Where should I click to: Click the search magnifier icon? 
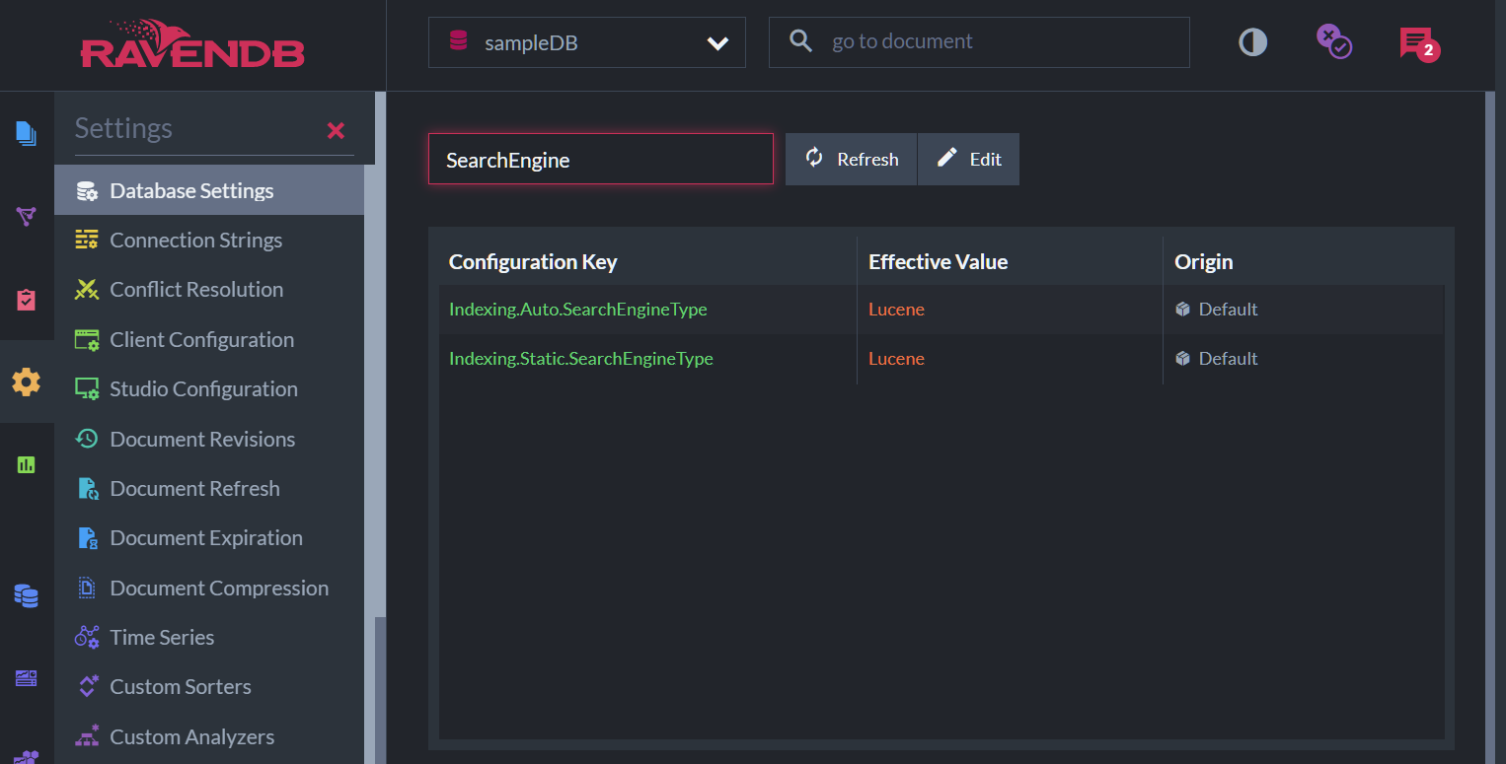[x=801, y=41]
